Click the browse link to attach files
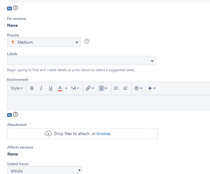Screen dimensions: 210x174 pyautogui.click(x=104, y=134)
